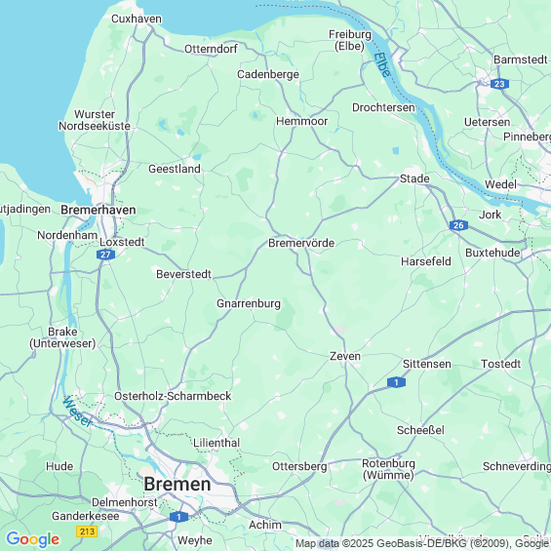
Task: Click the Zeven town label
Action: point(345,356)
